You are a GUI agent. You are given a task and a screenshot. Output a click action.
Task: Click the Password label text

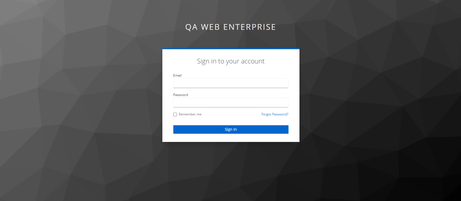point(180,95)
